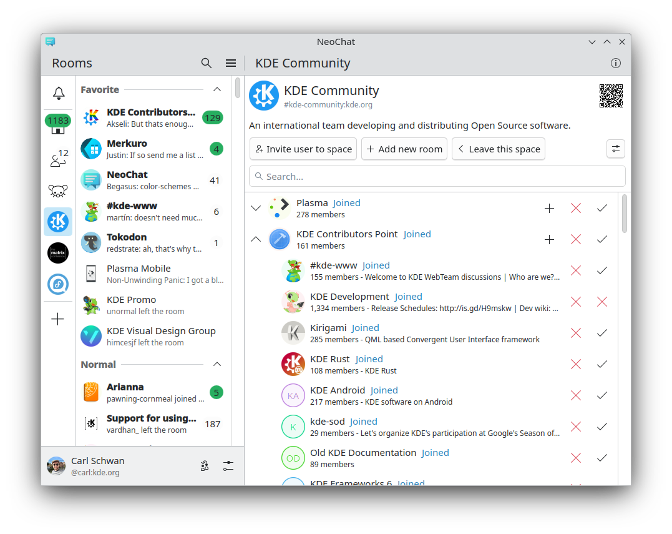
Task: Show room info with the info icon
Action: tap(615, 63)
